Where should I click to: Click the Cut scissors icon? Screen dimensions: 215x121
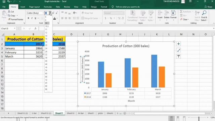point(9,11)
